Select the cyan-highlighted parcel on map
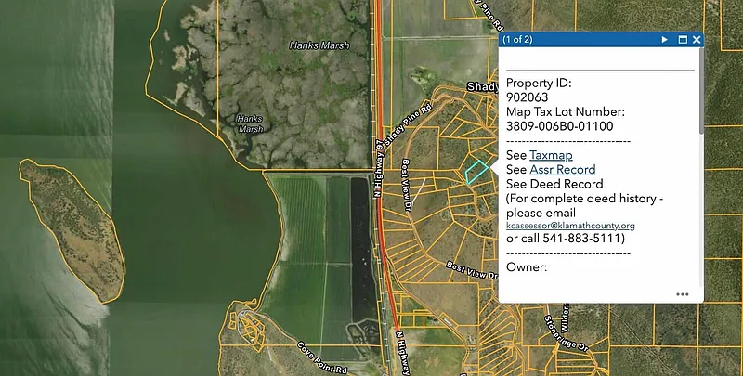The image size is (743, 376). pos(476,172)
